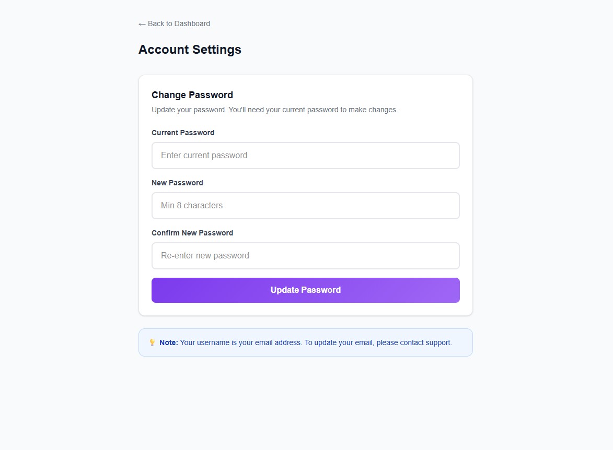Click into the Confirm New Password field

click(x=305, y=255)
